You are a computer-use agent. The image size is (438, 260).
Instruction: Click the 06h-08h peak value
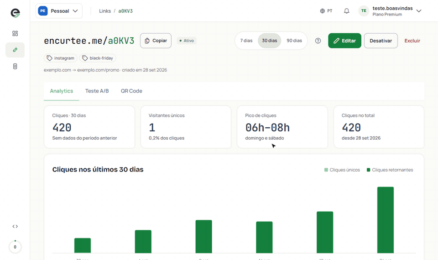(267, 128)
